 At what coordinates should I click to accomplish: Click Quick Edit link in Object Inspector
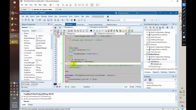tap(35, 84)
